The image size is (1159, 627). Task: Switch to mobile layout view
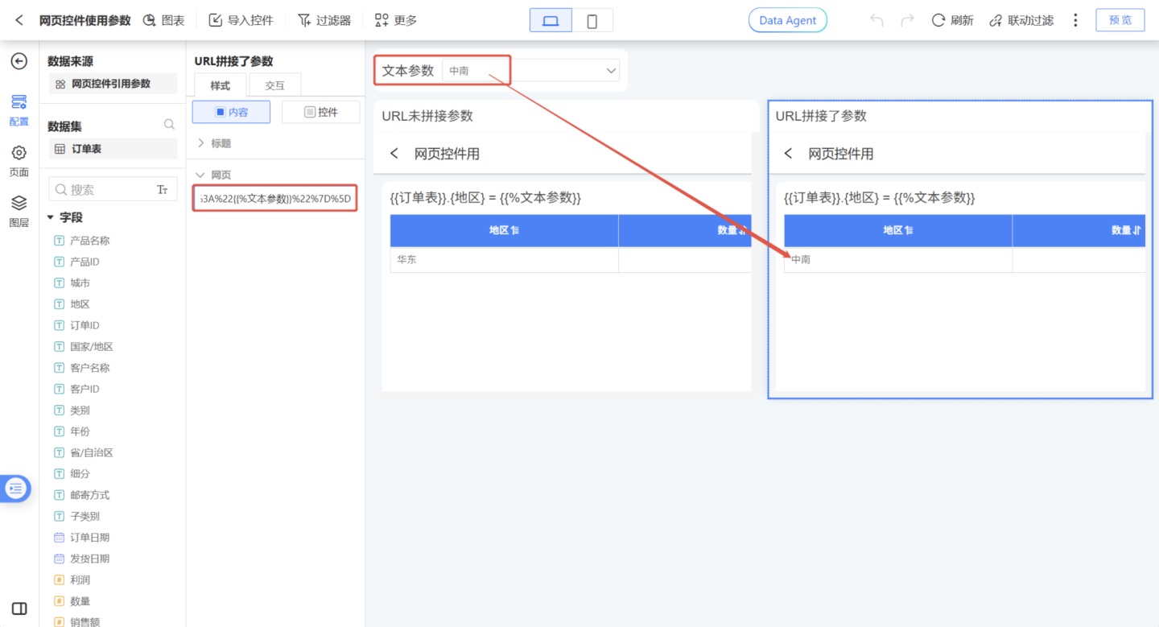pos(592,21)
